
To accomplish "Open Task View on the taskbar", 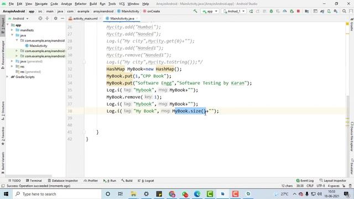I will (x=121, y=194).
